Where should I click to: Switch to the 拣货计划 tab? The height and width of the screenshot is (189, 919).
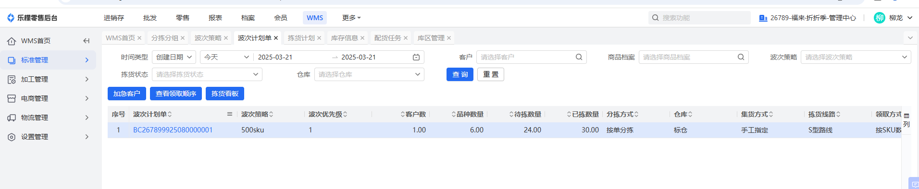(x=301, y=38)
